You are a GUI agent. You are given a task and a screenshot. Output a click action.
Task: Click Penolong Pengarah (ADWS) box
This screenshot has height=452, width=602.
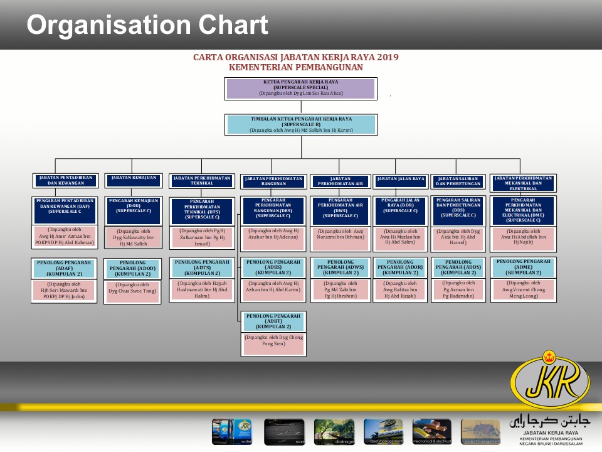pyautogui.click(x=341, y=268)
